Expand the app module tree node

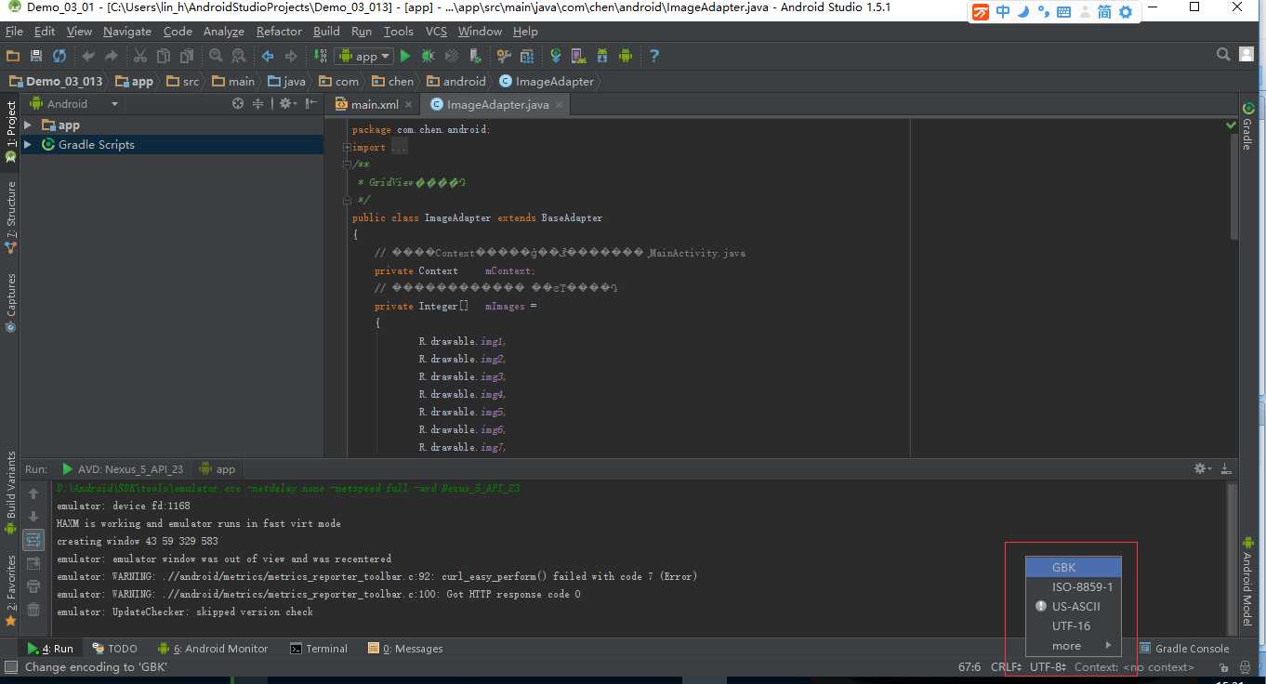28,125
